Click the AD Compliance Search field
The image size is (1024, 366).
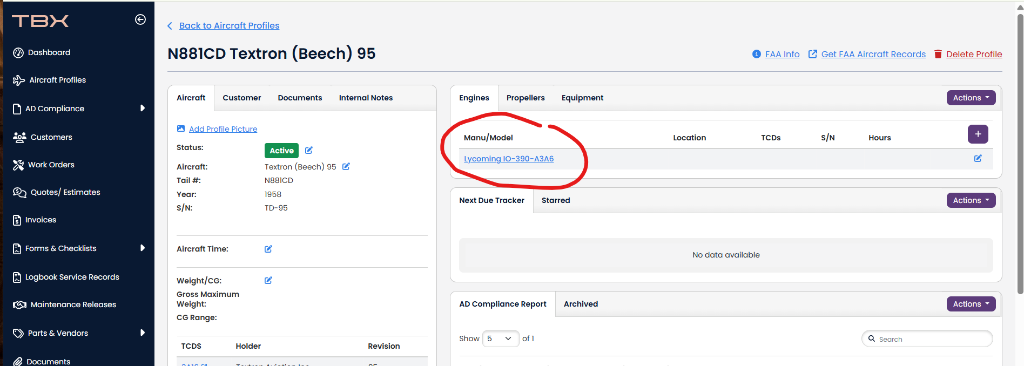[x=927, y=339]
